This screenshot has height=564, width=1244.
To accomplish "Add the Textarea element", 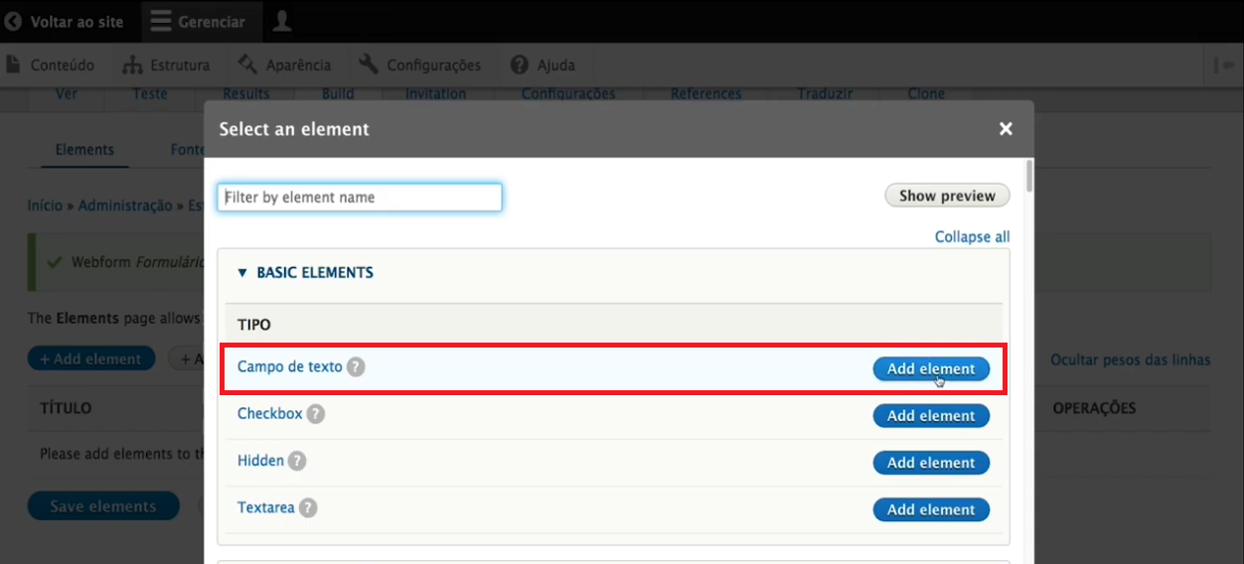I will (x=931, y=509).
